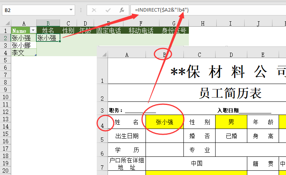Select the merged cell containing 中国
Image resolution: width=286 pixels, height=175 pixels.
click(x=197, y=164)
